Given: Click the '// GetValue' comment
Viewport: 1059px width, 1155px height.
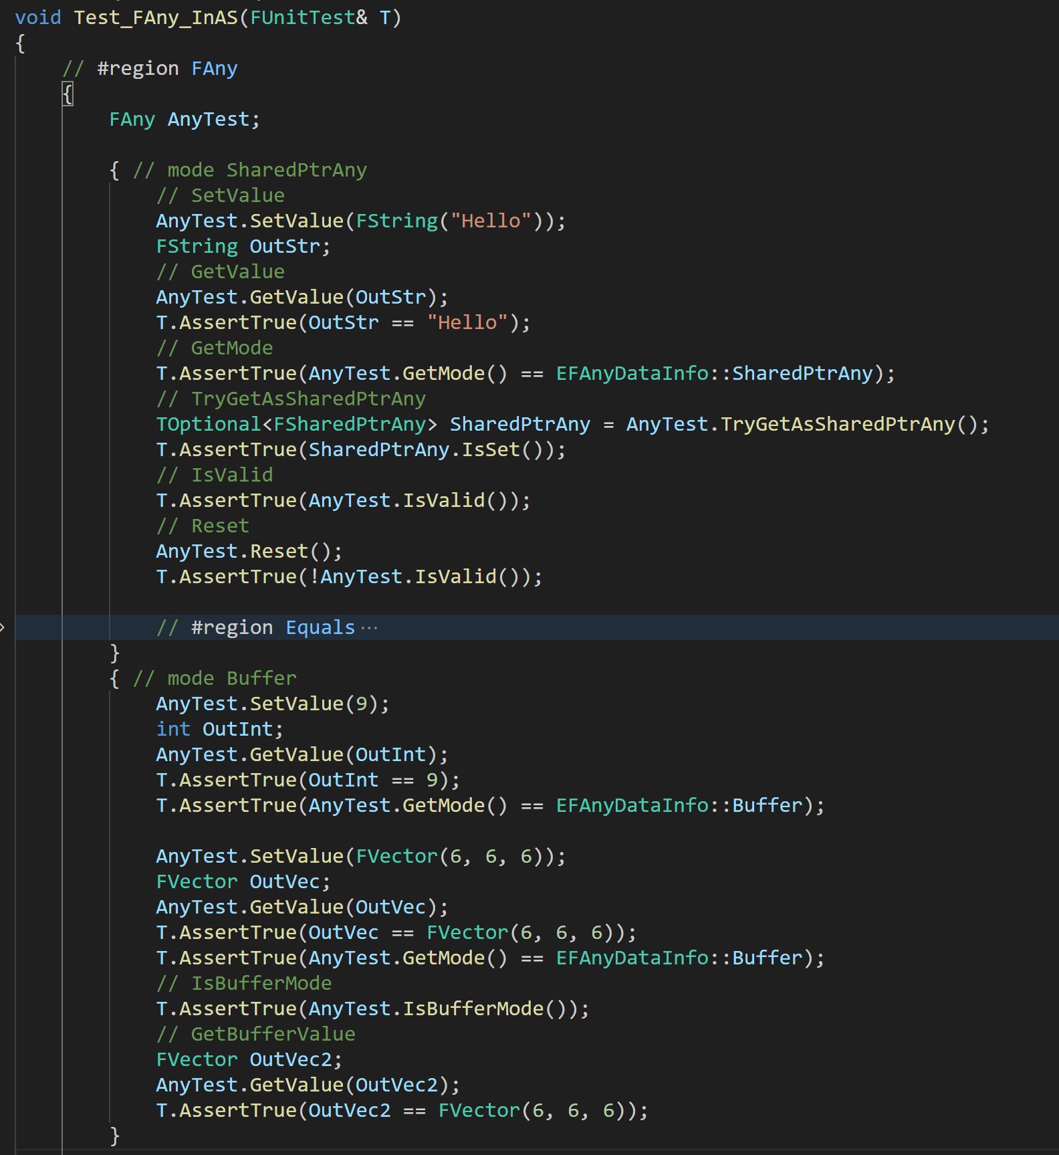Looking at the screenshot, I should 221,272.
